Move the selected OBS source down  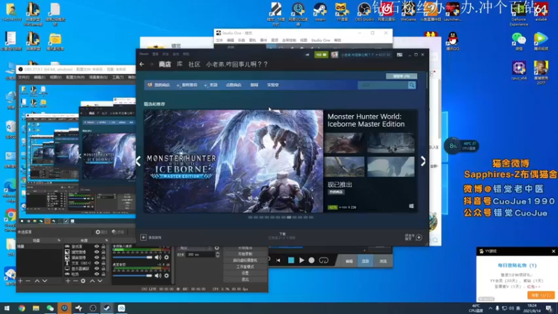[x=100, y=281]
